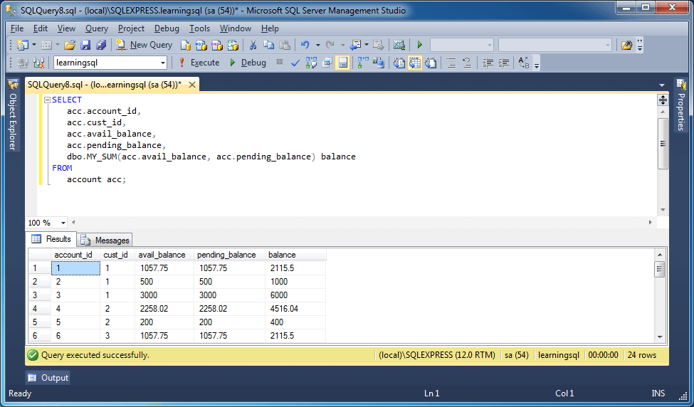The width and height of the screenshot is (694, 407).
Task: Open Find in Files icon
Action: 626,45
